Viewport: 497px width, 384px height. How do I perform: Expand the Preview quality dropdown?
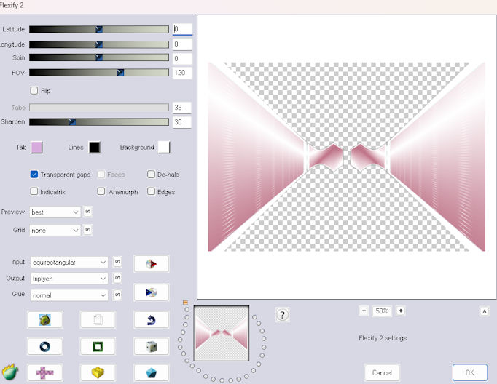pyautogui.click(x=55, y=212)
